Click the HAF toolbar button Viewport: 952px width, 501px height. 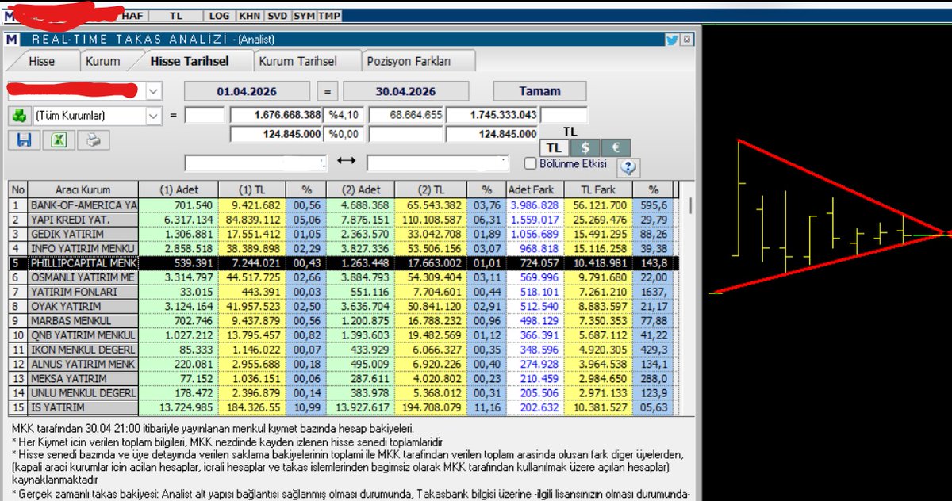pos(132,15)
